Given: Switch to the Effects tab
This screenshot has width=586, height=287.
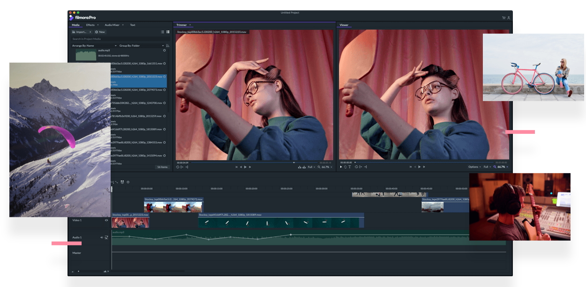Looking at the screenshot, I should click(x=90, y=25).
